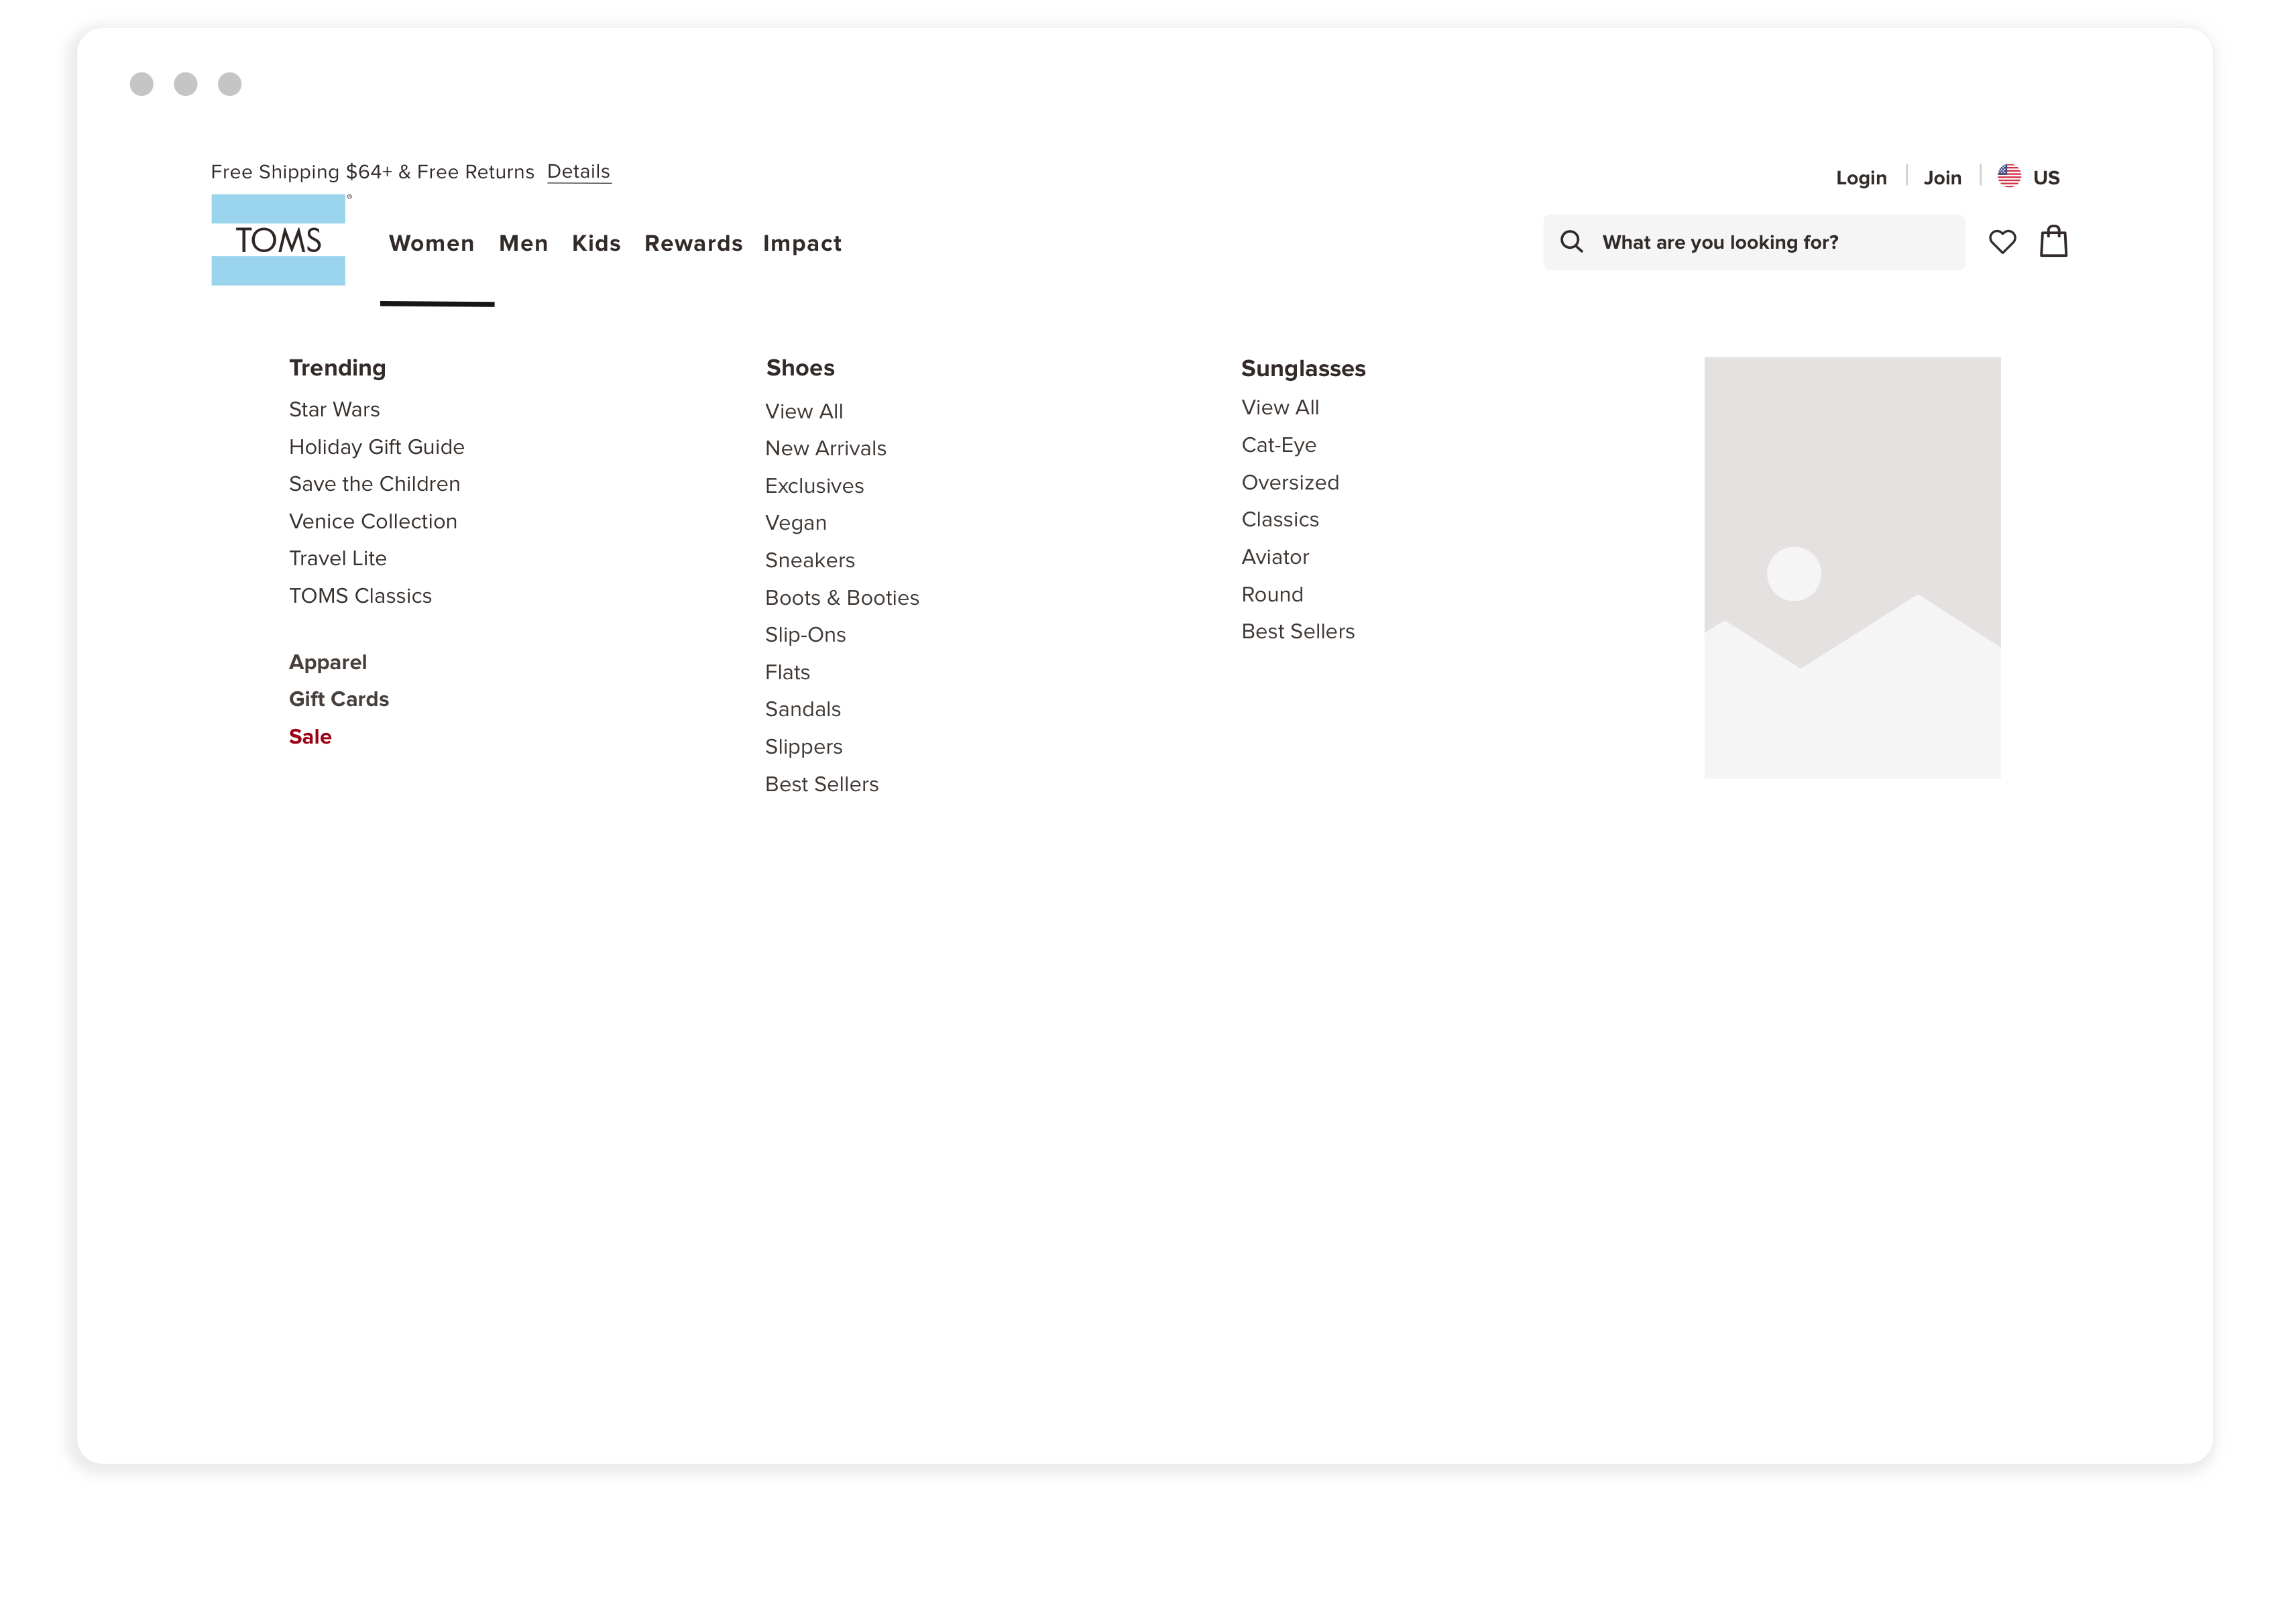Open the Men menu
The width and height of the screenshot is (2280, 1624).
[x=523, y=243]
